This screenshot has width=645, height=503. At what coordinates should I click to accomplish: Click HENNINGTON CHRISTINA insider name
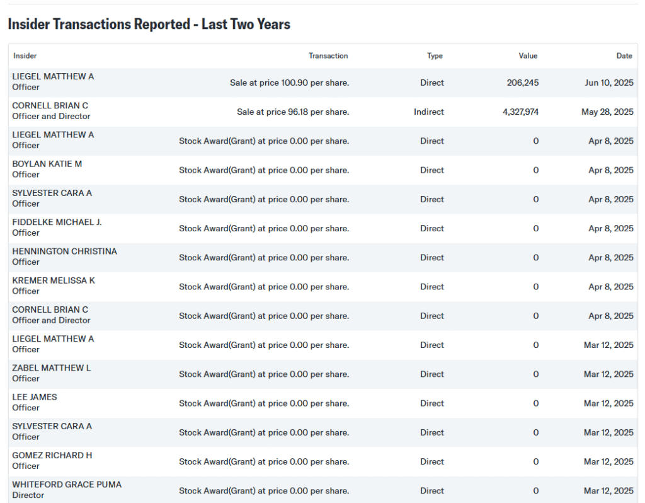(64, 251)
